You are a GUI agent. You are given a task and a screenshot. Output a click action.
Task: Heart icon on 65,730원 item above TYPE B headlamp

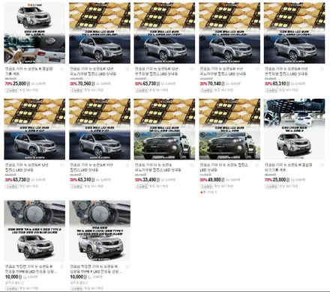(x=62, y=165)
